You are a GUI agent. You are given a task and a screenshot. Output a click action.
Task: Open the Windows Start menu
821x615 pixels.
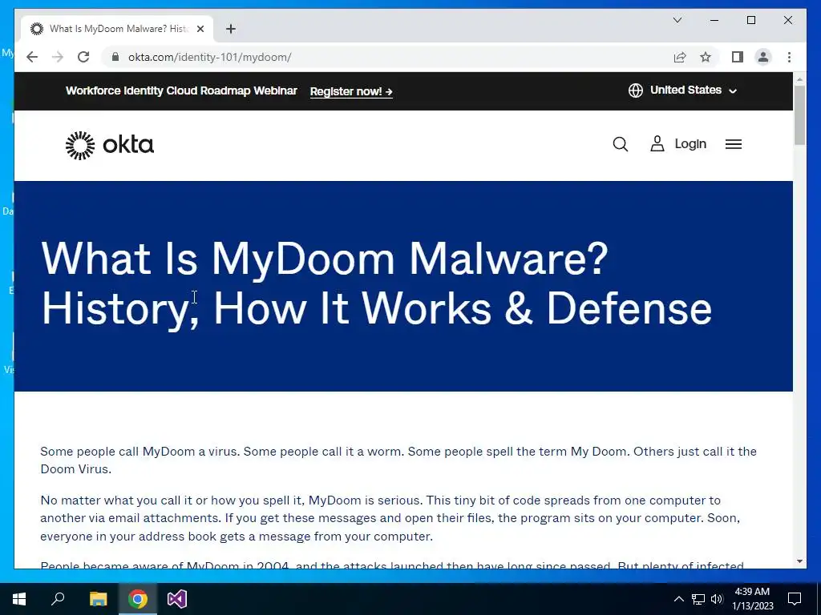(x=19, y=599)
